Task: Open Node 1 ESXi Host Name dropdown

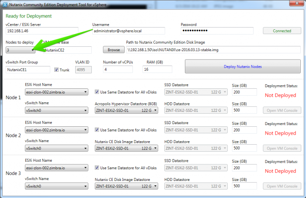Action: pyautogui.click(x=56, y=92)
